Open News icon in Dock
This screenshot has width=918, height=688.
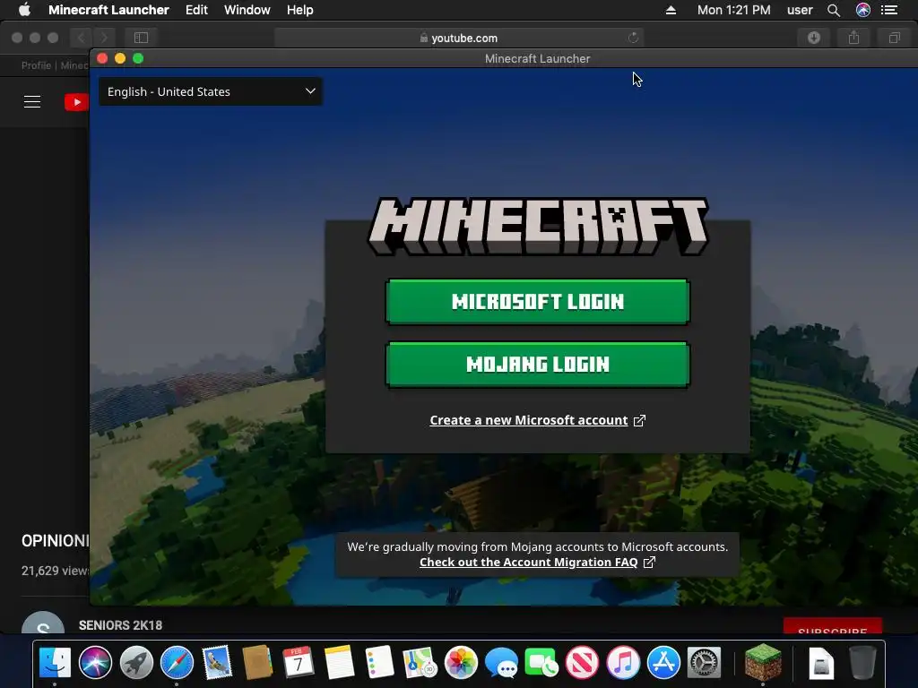(x=582, y=663)
